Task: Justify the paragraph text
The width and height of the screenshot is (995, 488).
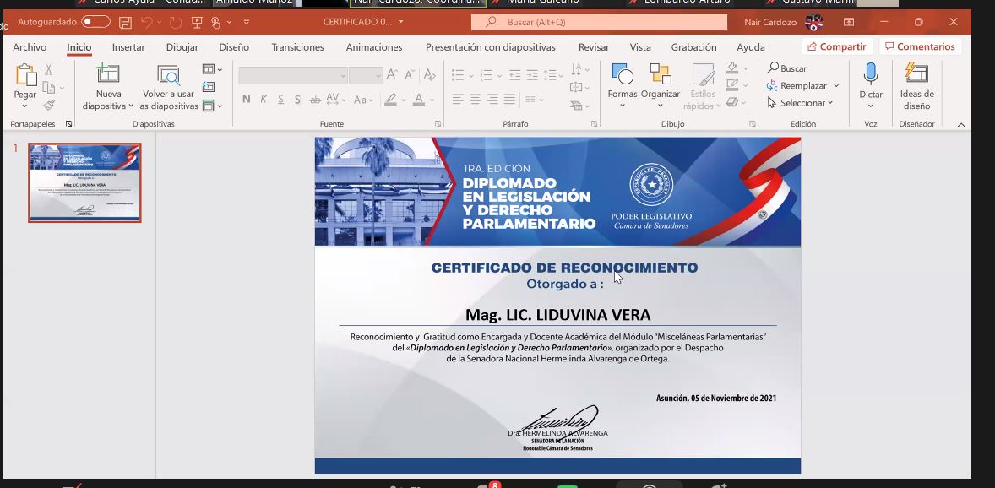Action: coord(509,99)
